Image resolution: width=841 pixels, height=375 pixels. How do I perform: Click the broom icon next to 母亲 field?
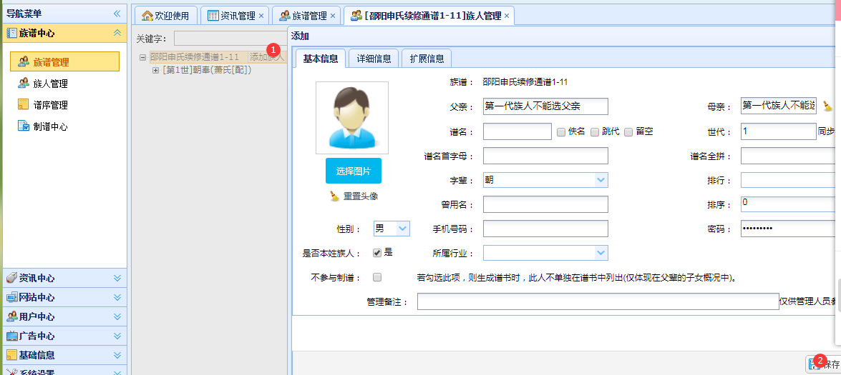click(x=827, y=106)
